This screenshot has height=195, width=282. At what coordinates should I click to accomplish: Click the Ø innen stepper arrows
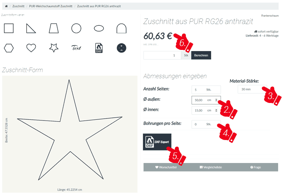[216, 110]
